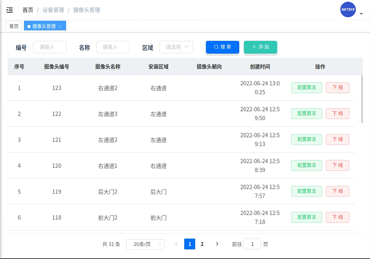Switch to the 首页 tab

pyautogui.click(x=14, y=26)
